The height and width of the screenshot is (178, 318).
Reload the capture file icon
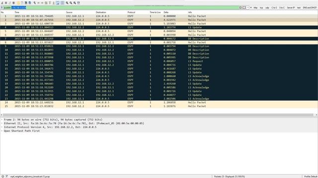pyautogui.click(x=30, y=3)
